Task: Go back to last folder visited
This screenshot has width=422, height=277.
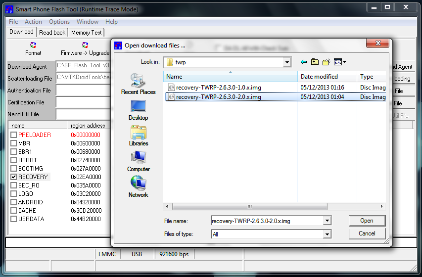Action: pos(304,62)
